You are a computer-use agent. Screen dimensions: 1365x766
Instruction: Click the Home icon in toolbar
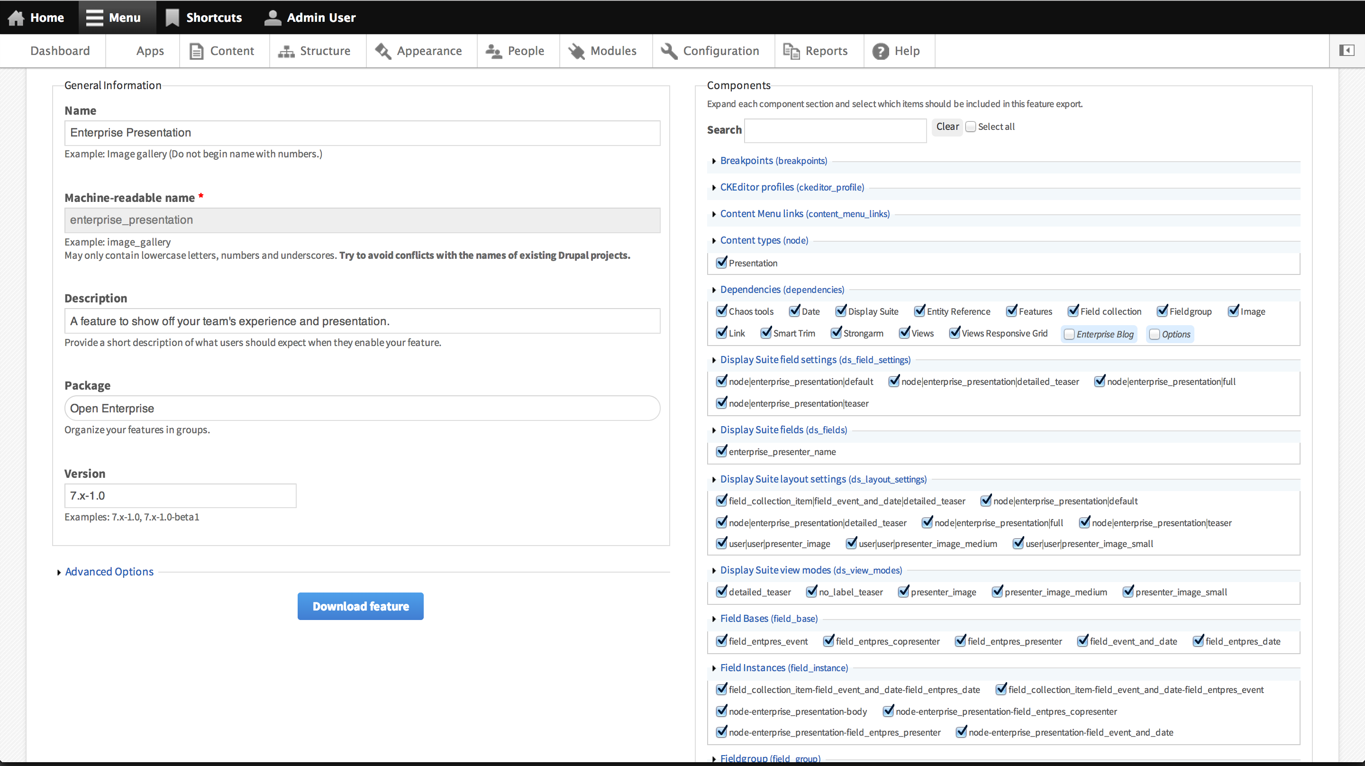point(16,17)
